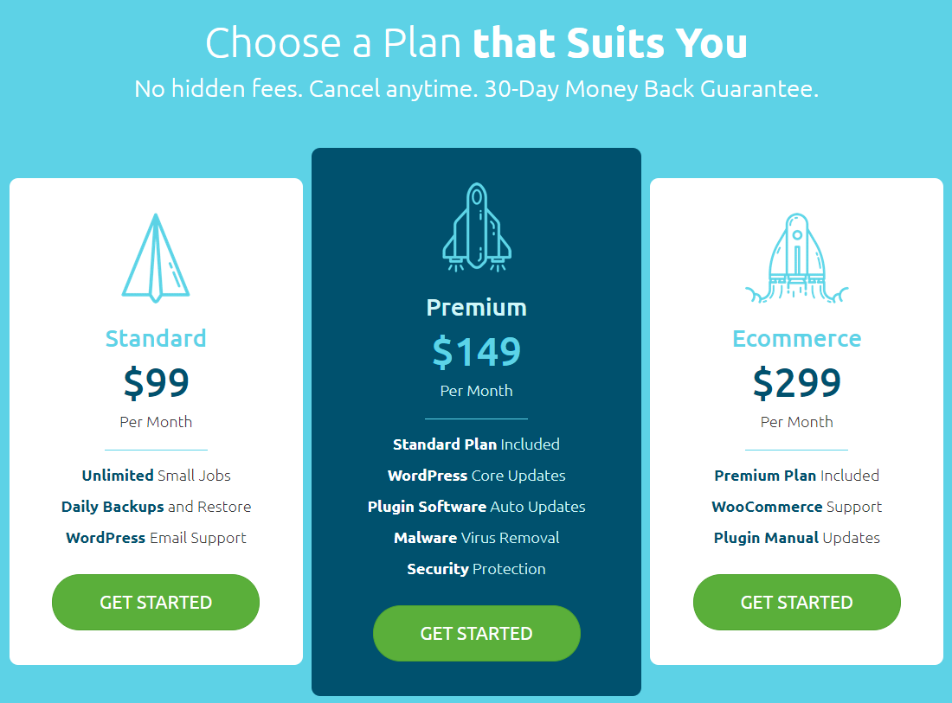Click the $299 Ecommerce price
Screen dimensions: 952x703
click(796, 382)
